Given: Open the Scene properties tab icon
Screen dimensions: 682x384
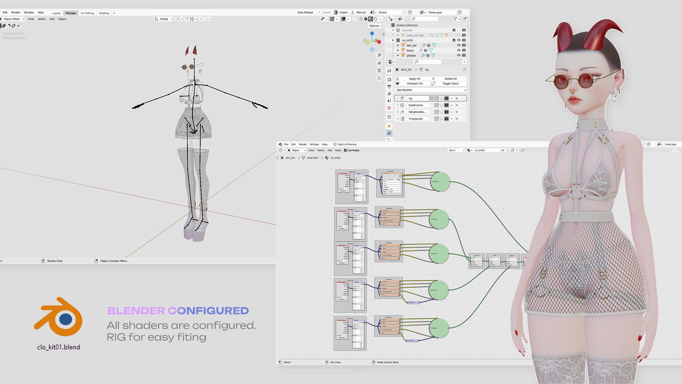Looking at the screenshot, I should click(389, 101).
